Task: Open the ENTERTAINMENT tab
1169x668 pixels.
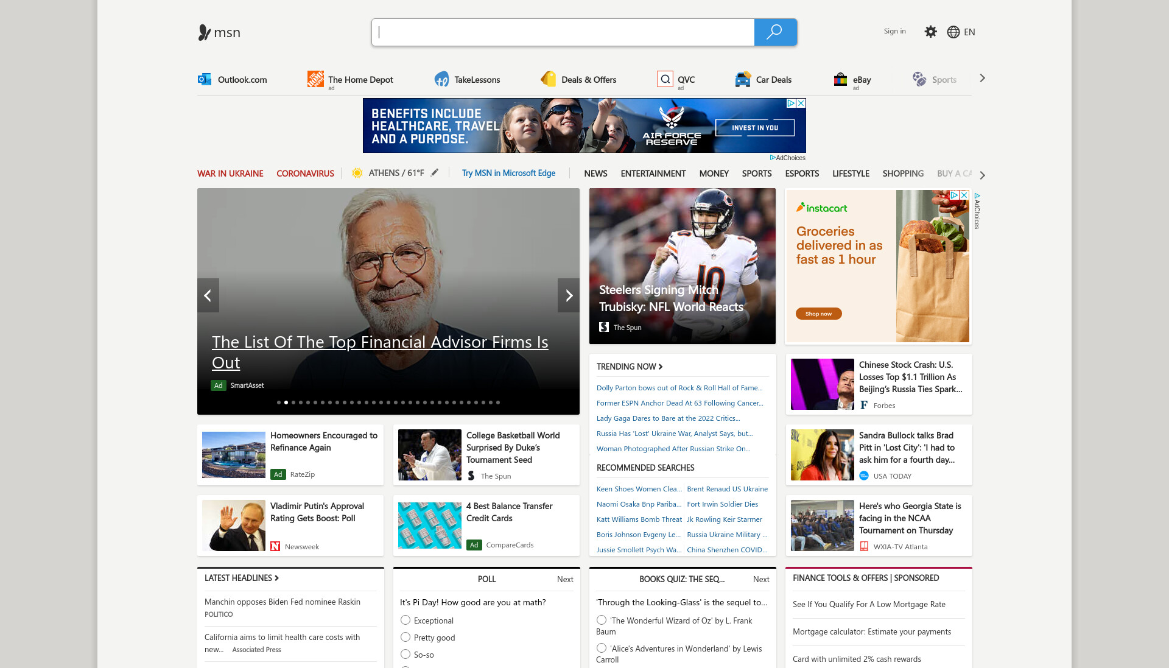Action: pyautogui.click(x=653, y=174)
